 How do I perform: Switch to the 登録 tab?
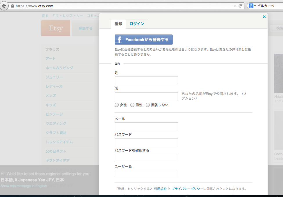click(x=118, y=24)
